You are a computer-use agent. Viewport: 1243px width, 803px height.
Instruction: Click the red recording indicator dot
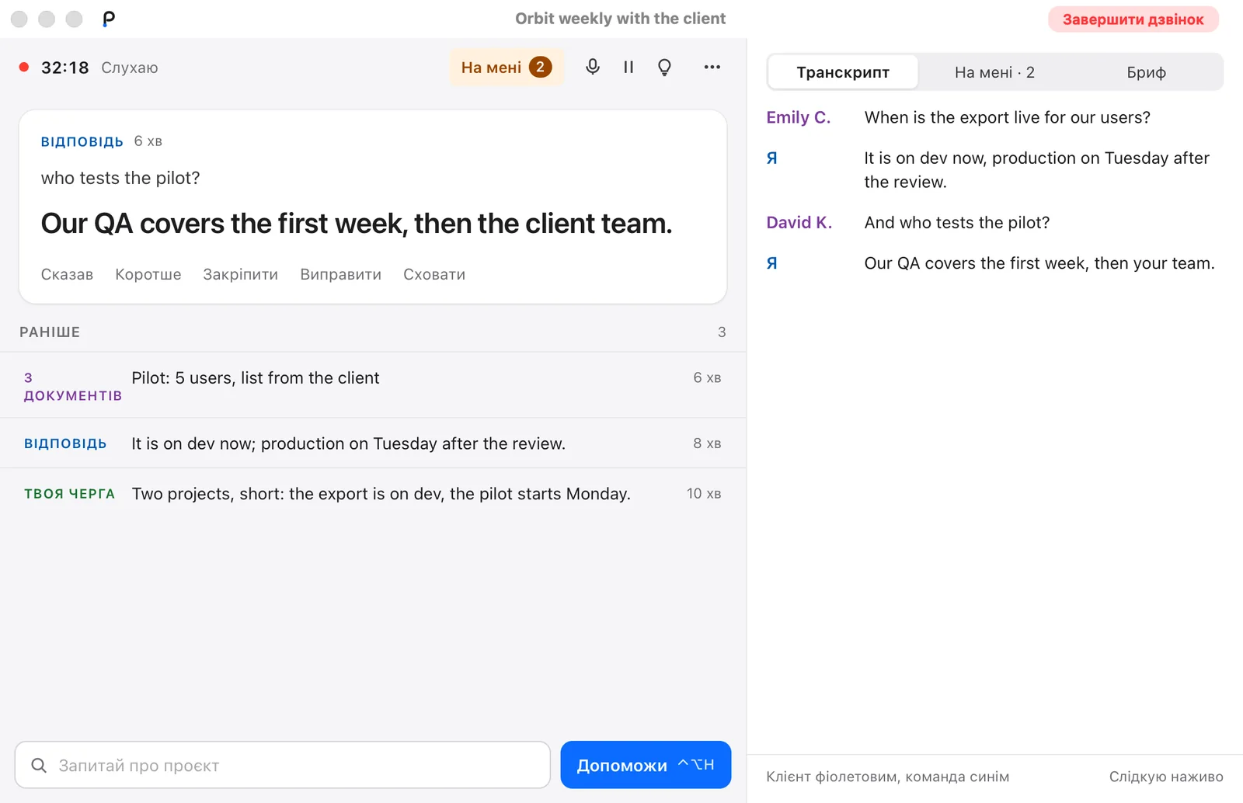point(24,68)
